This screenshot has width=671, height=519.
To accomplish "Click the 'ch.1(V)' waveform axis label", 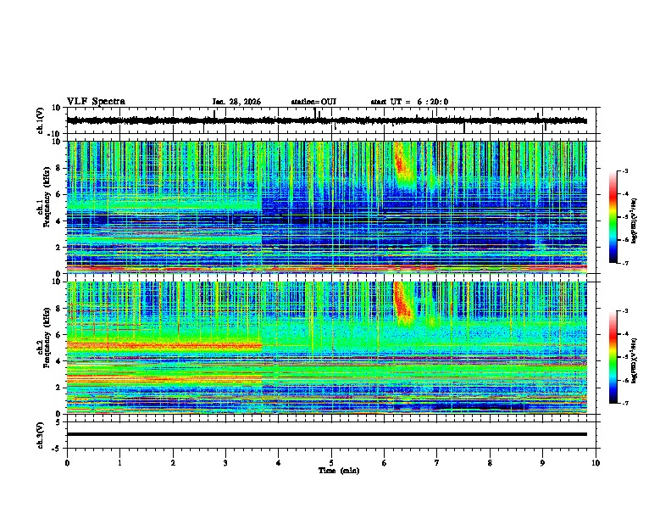I will pos(40,120).
